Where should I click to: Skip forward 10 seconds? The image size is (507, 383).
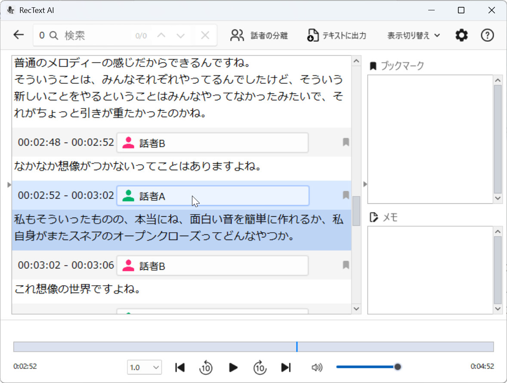[x=260, y=367]
